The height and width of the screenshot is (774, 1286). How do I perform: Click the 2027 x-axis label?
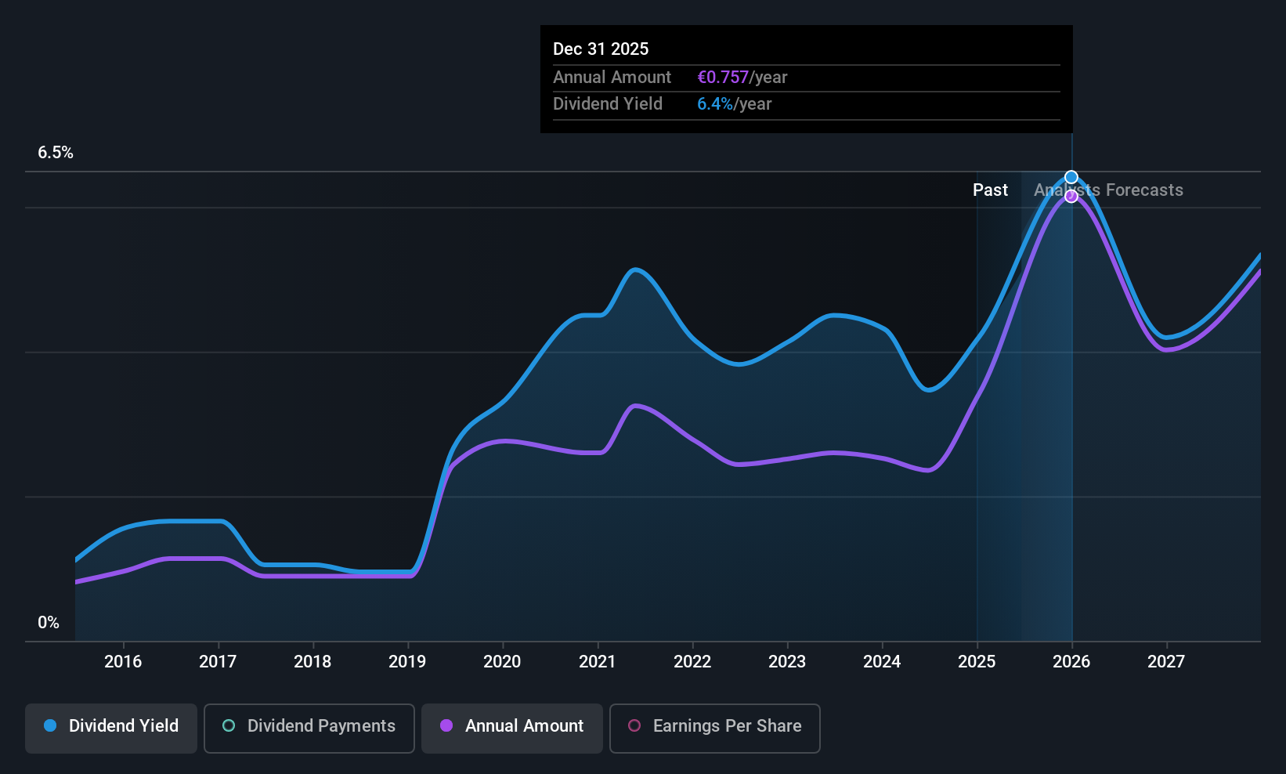pos(1166,662)
